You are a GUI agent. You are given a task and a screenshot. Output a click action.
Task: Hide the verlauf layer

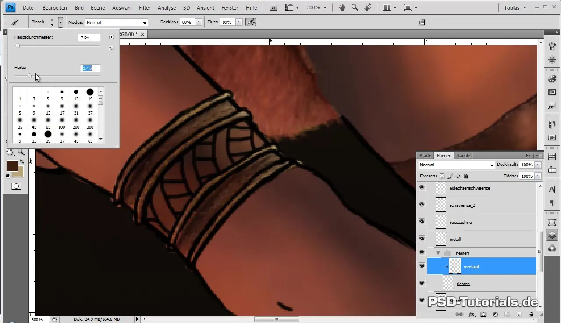pyautogui.click(x=422, y=266)
